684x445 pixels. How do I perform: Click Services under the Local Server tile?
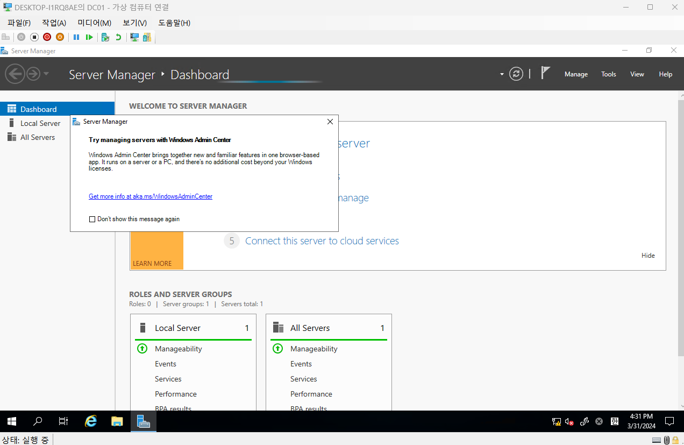[168, 379]
